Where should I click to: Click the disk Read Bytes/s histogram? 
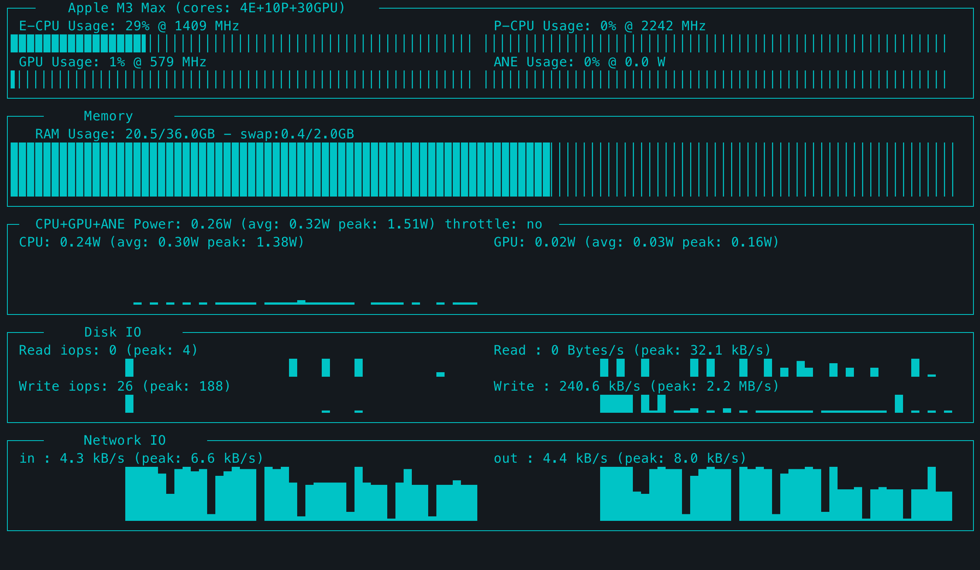click(768, 368)
